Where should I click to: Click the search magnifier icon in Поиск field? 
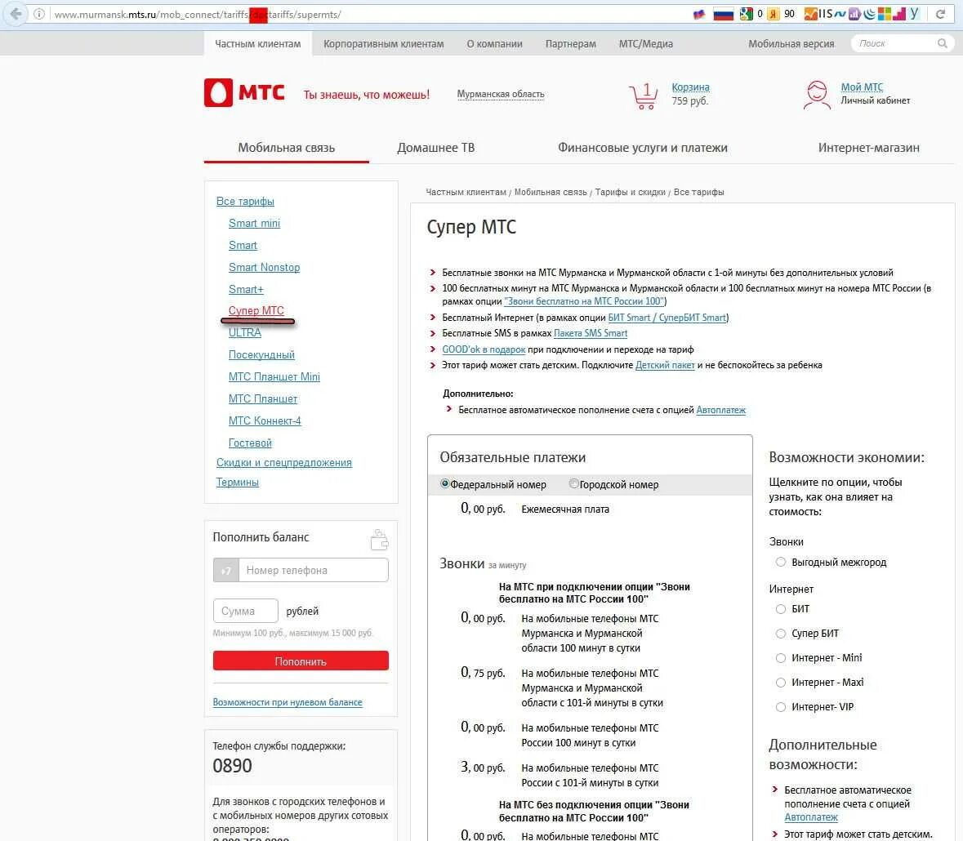point(942,43)
